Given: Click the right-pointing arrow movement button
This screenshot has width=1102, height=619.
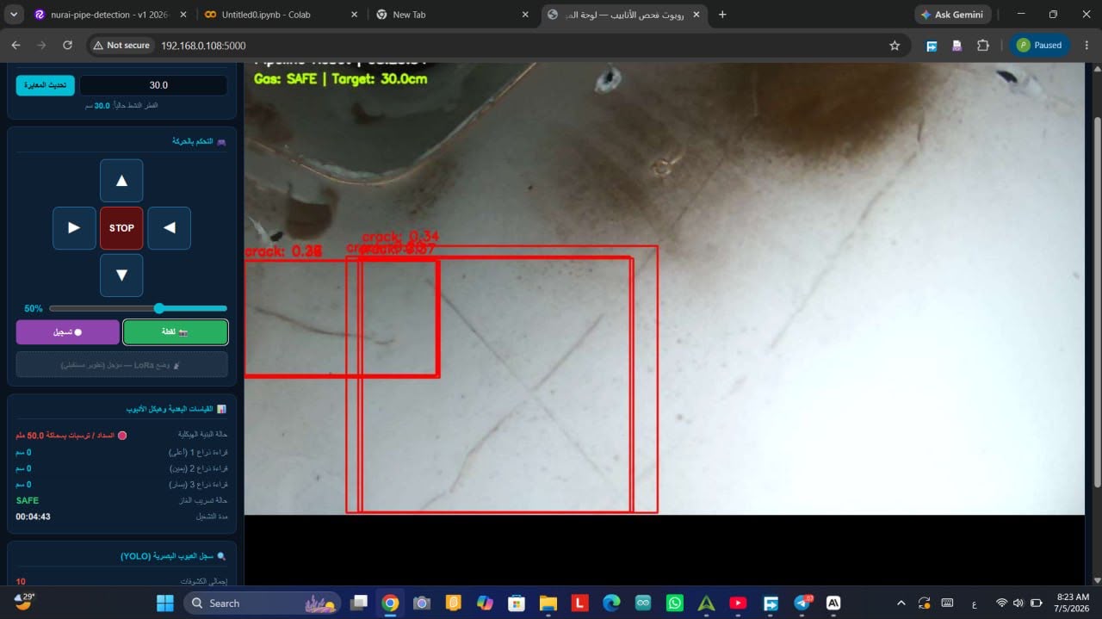Looking at the screenshot, I should pyautogui.click(x=74, y=228).
